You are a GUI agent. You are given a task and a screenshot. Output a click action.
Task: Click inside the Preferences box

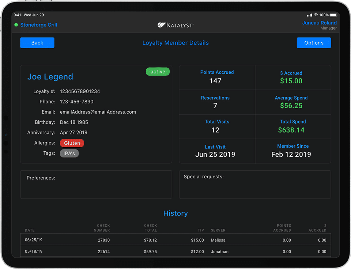pyautogui.click(x=96, y=185)
